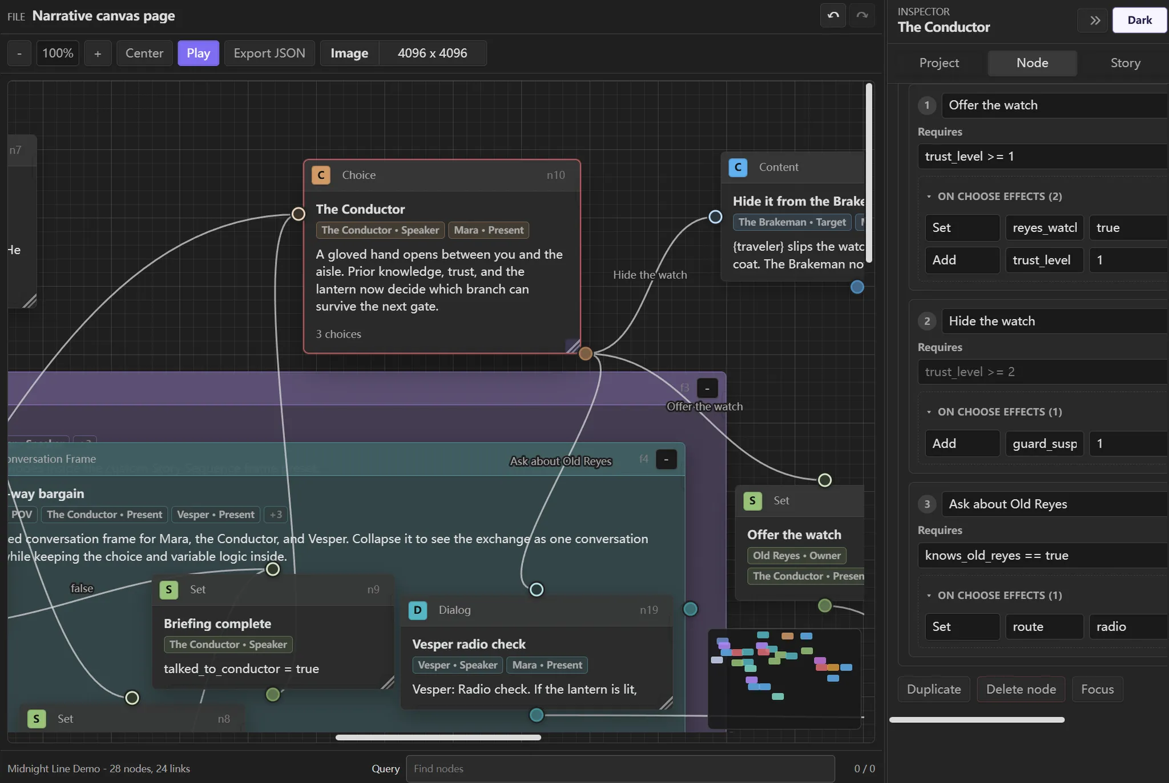
Task: Collapse conversation frame f4 with minus button
Action: [666, 460]
